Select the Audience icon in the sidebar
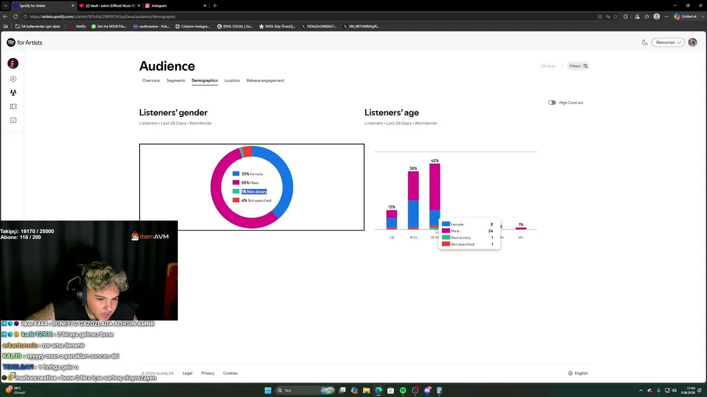The image size is (707, 397). (13, 93)
